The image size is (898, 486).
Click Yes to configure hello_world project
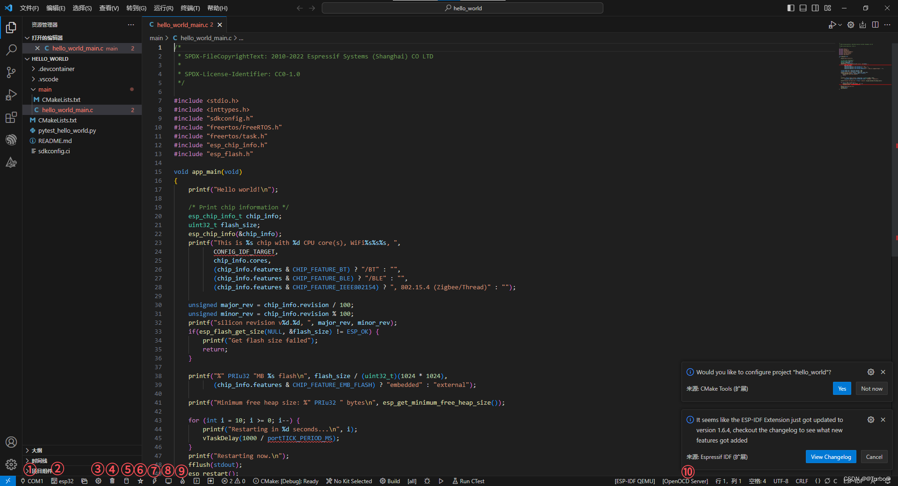click(x=842, y=388)
